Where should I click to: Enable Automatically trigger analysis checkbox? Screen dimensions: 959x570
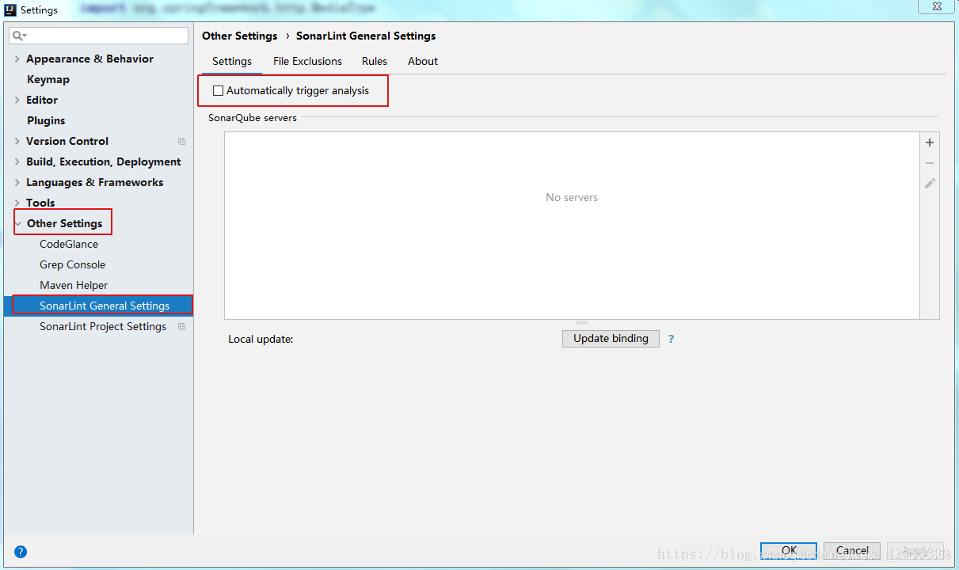pyautogui.click(x=219, y=91)
